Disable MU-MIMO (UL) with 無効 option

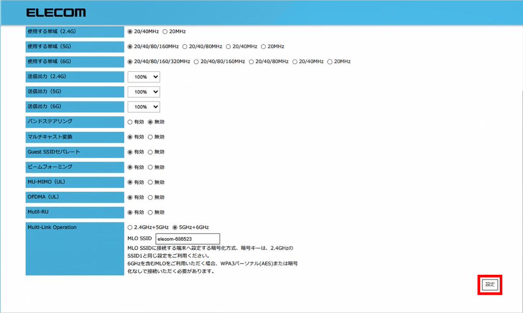click(x=150, y=182)
